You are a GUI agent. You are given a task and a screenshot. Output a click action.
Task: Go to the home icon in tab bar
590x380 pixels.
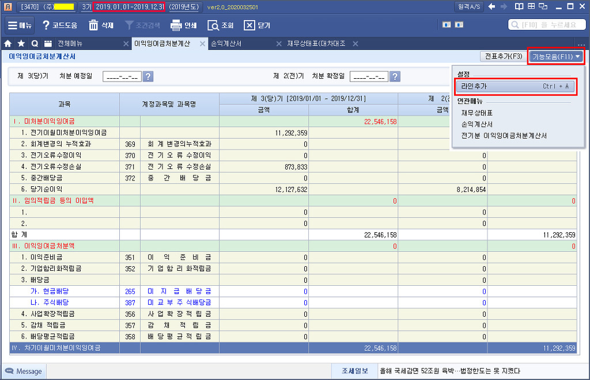pyautogui.click(x=8, y=44)
